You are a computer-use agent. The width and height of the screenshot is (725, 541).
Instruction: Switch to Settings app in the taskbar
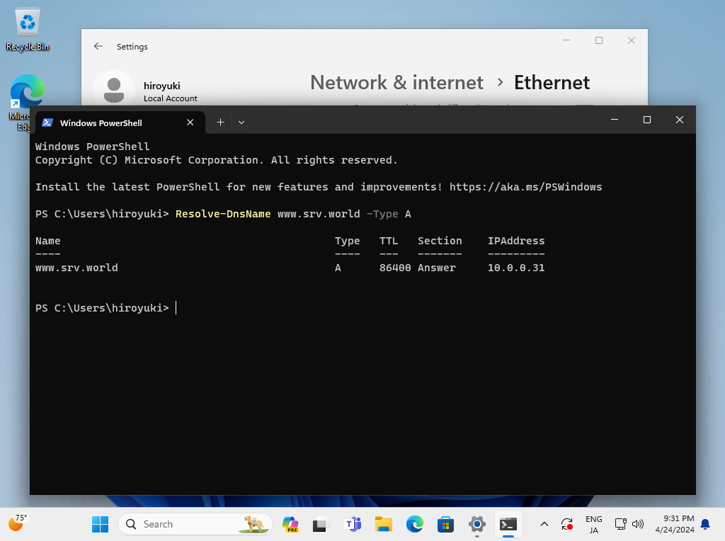click(477, 524)
